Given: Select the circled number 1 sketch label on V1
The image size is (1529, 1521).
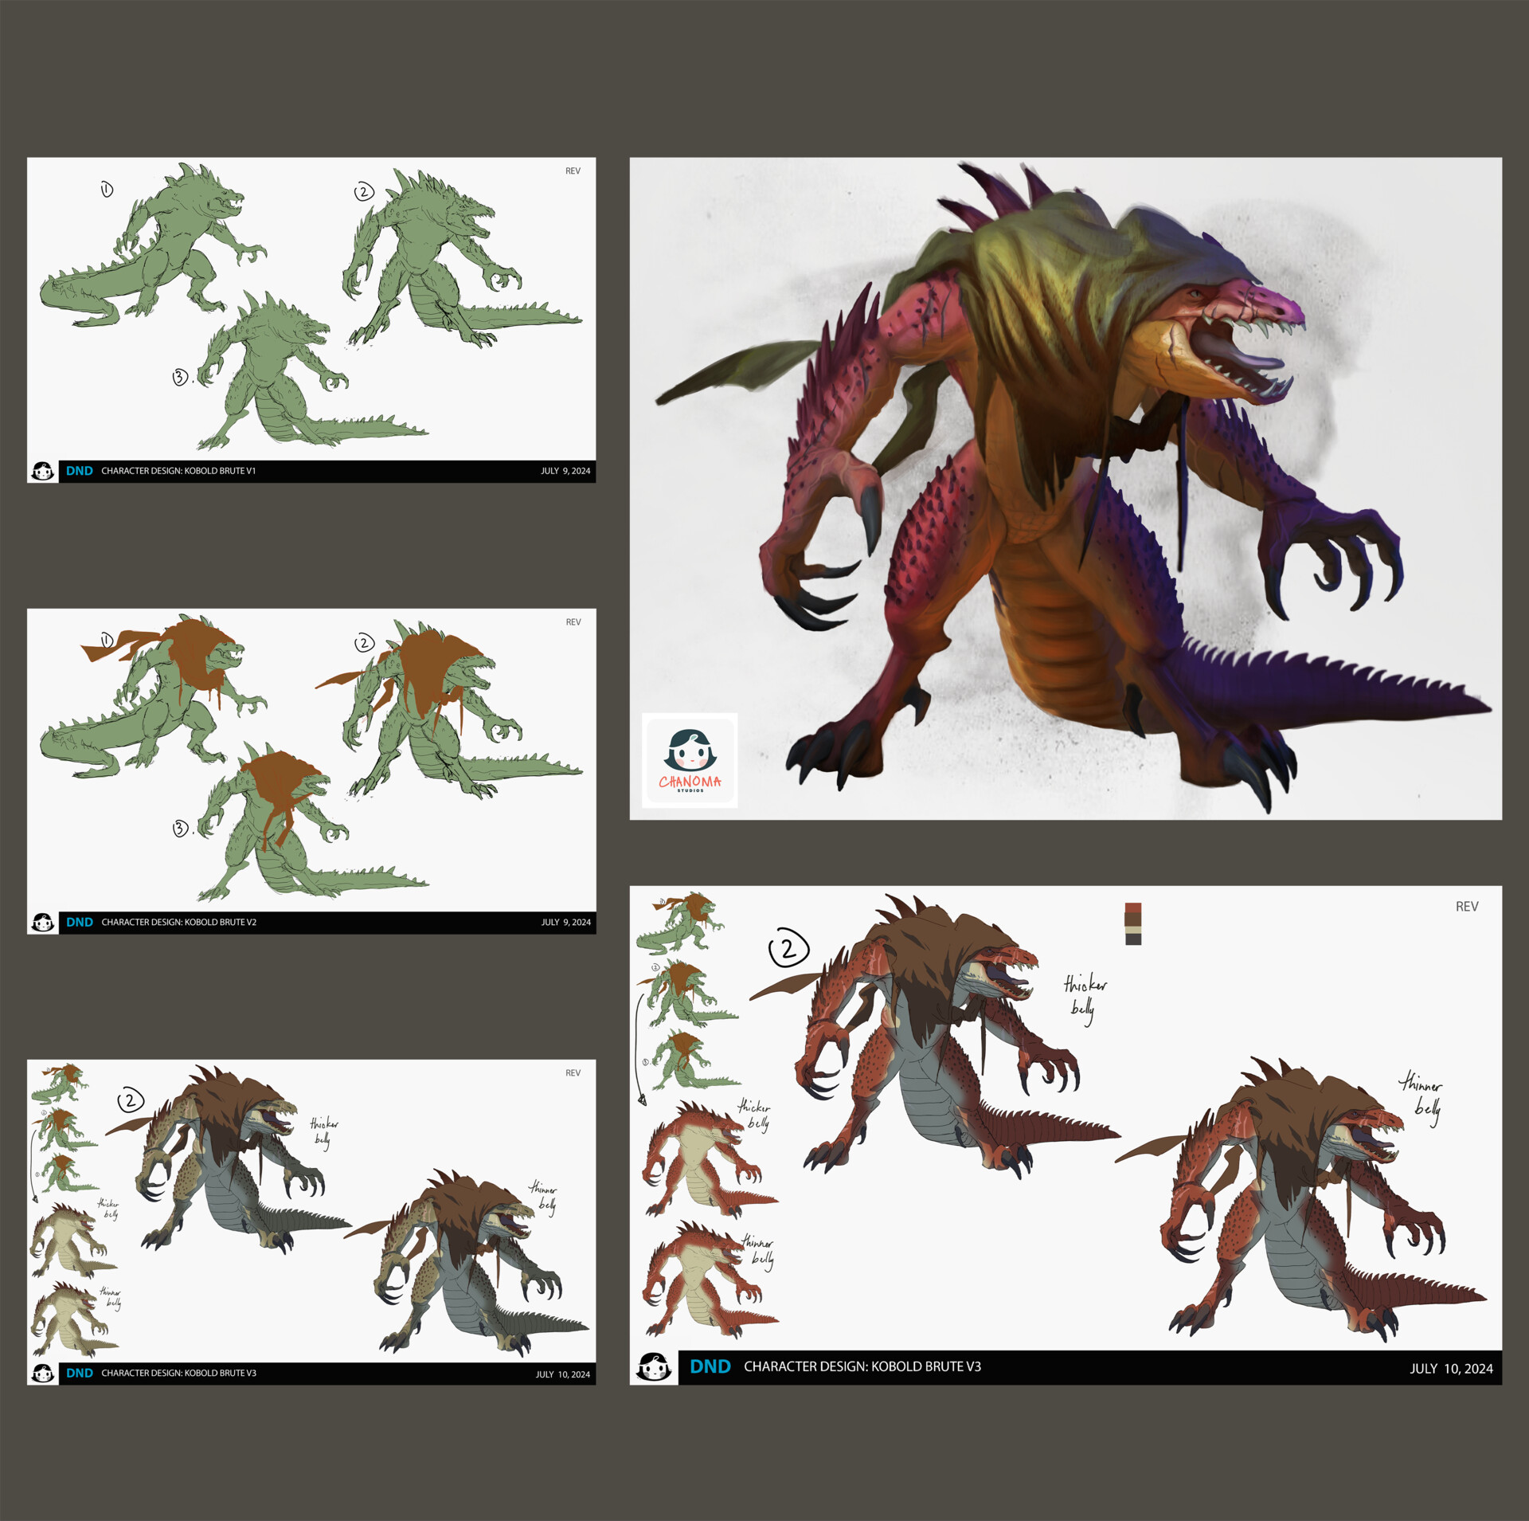Looking at the screenshot, I should click(x=106, y=191).
